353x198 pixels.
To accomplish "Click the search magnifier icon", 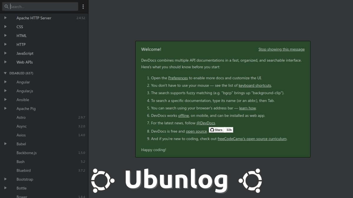I will [6, 6].
